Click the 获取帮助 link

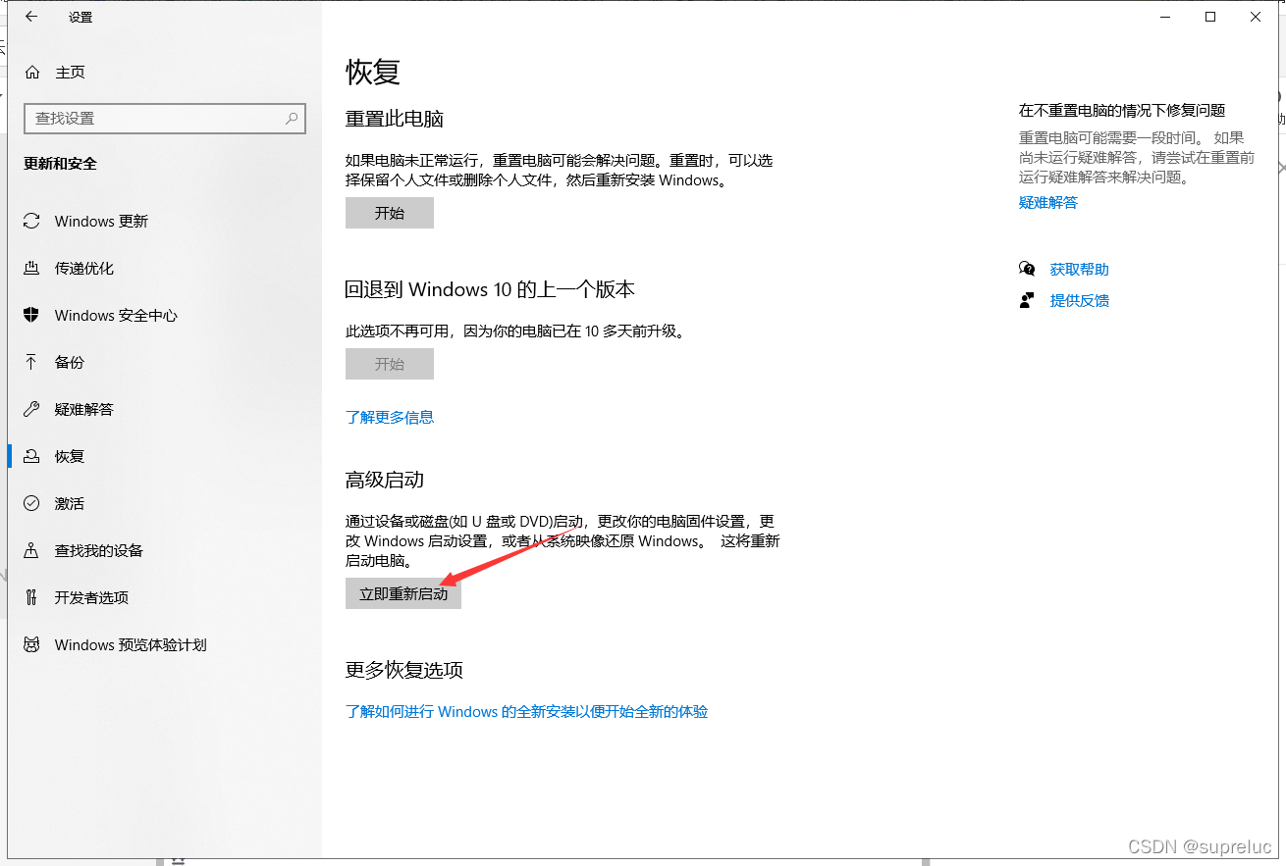(1080, 270)
